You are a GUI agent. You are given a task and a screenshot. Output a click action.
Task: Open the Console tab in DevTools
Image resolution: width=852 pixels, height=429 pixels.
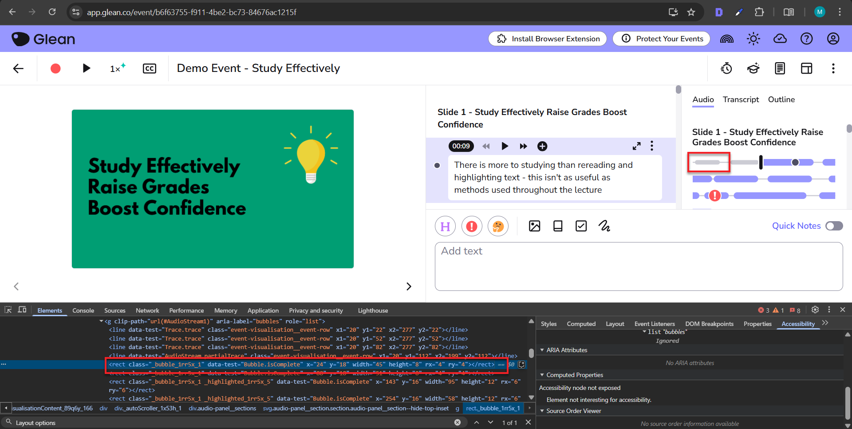coord(83,310)
